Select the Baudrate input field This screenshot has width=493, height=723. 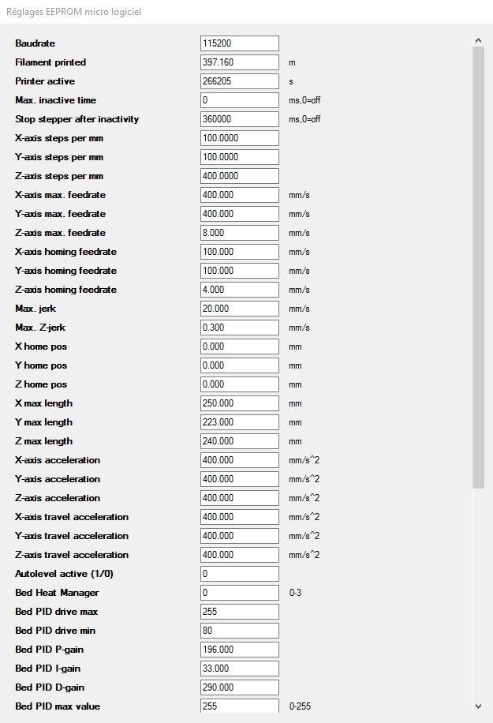pos(240,43)
